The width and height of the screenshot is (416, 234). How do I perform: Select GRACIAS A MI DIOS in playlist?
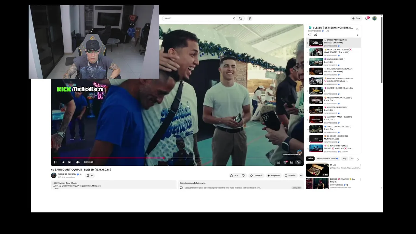[x=333, y=81]
